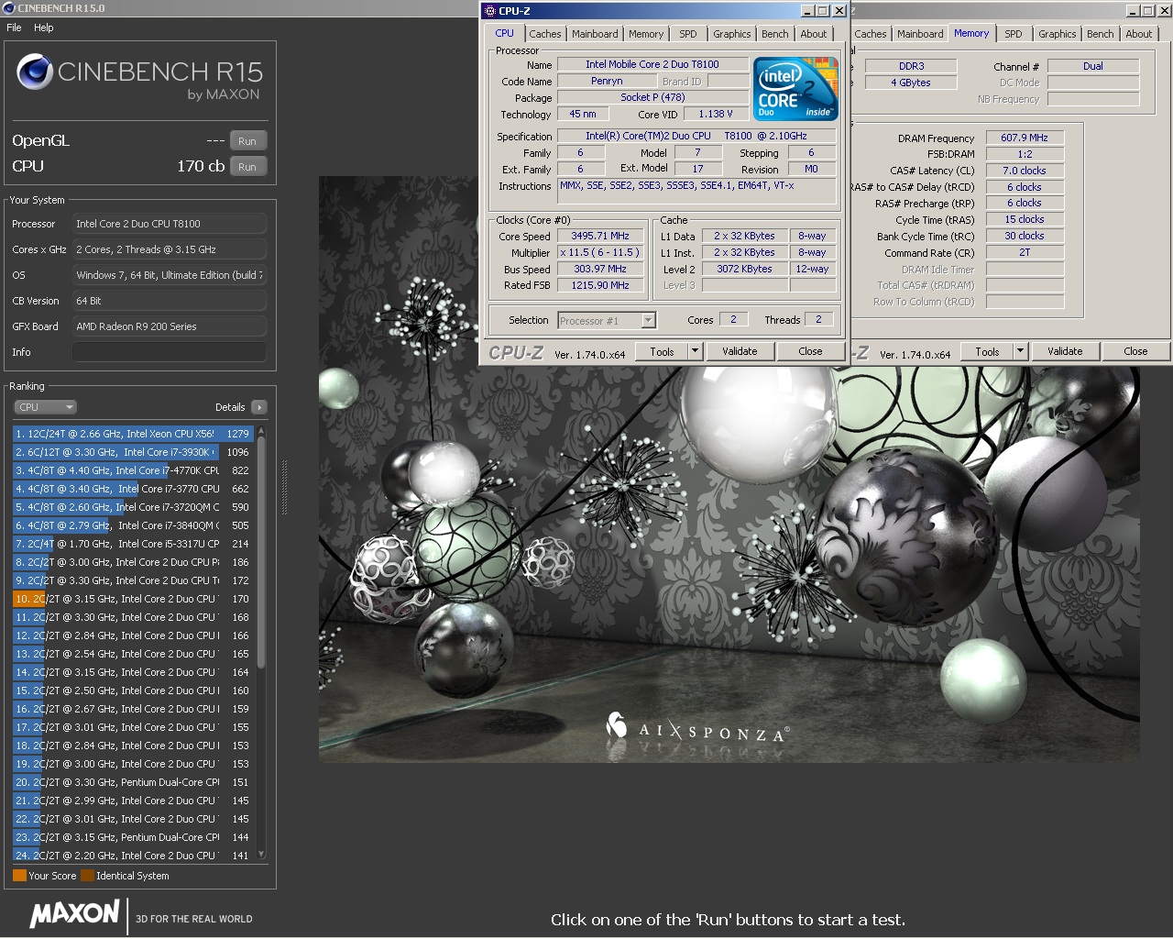Screen dimensions: 1173x939
Task: Open the Help menu in Cinebench
Action: click(44, 28)
